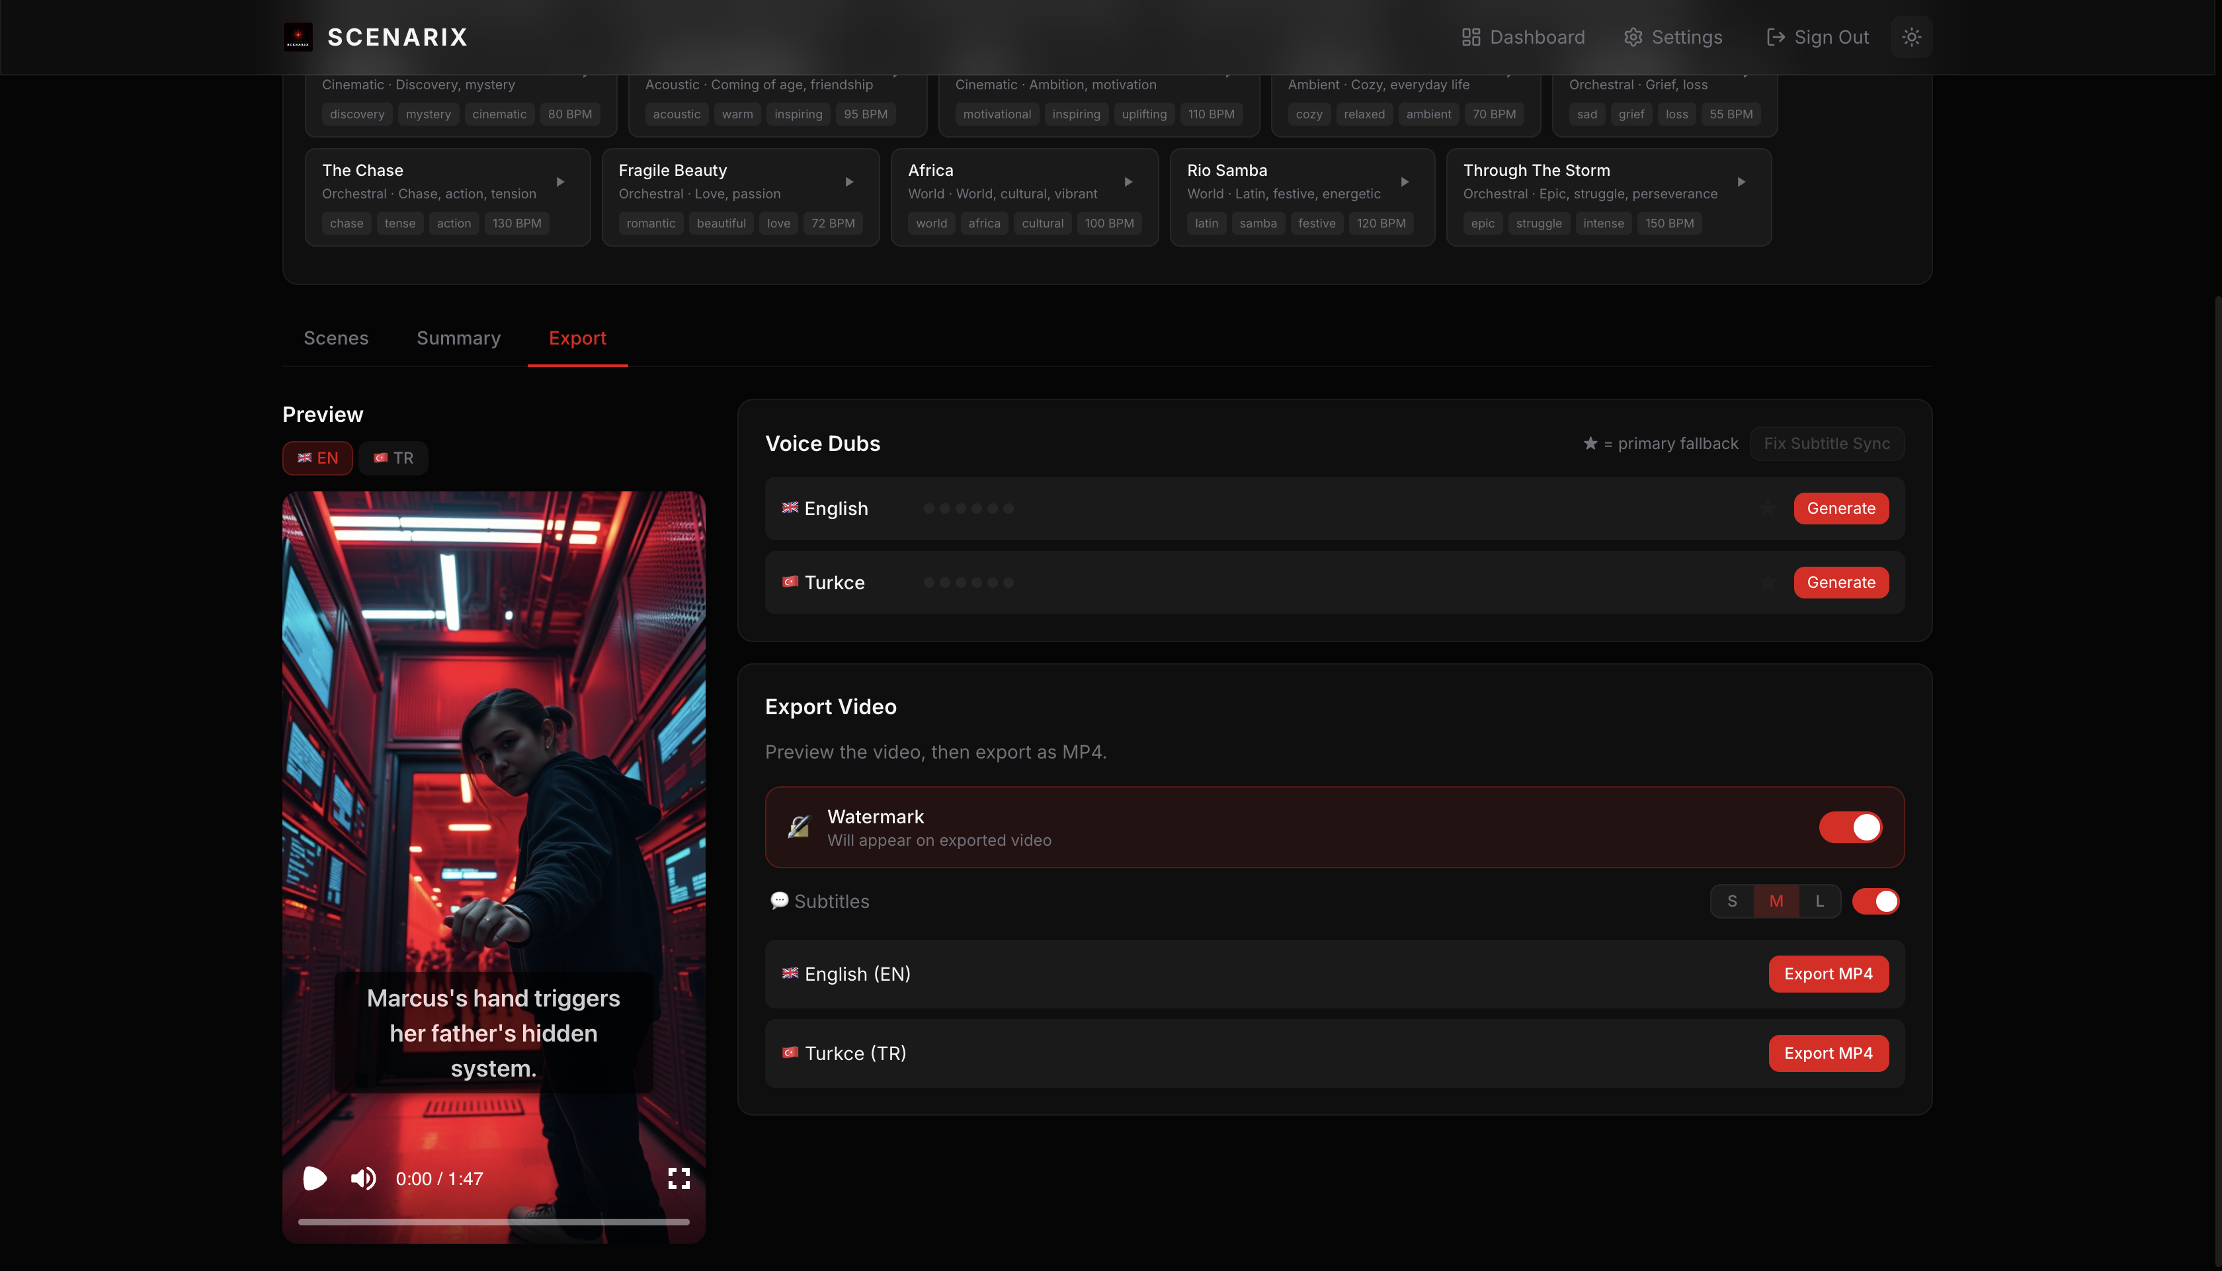The height and width of the screenshot is (1271, 2222).
Task: Click the uplifting tag
Action: [1143, 114]
